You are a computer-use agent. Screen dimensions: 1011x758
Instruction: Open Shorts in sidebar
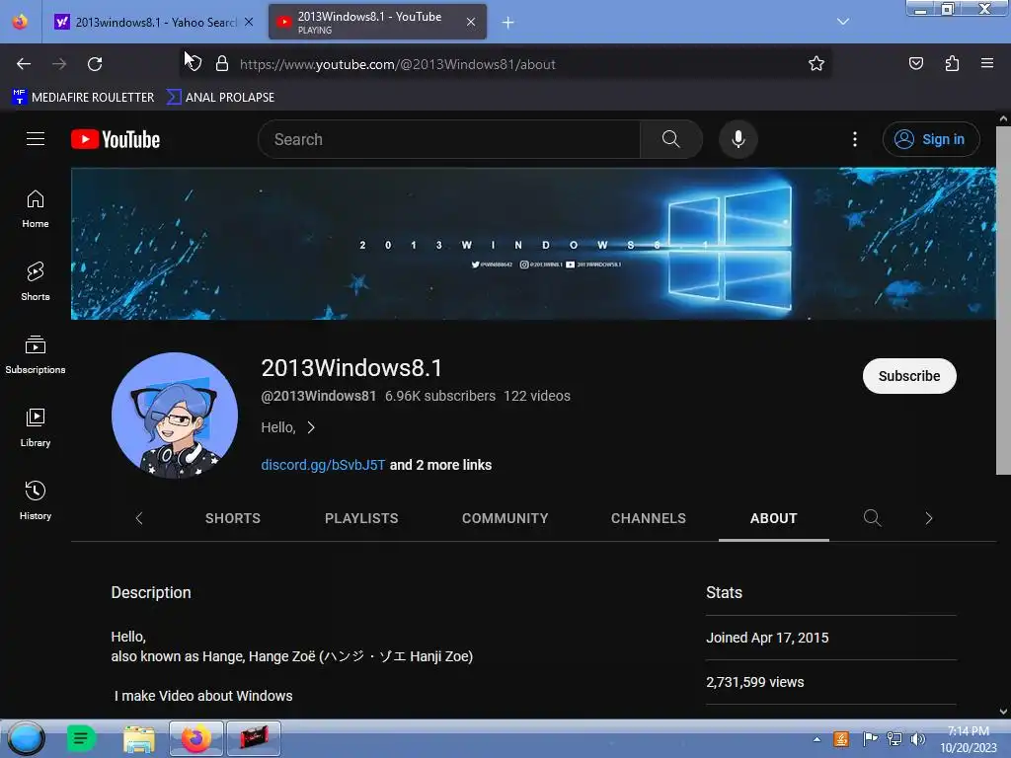tap(36, 281)
